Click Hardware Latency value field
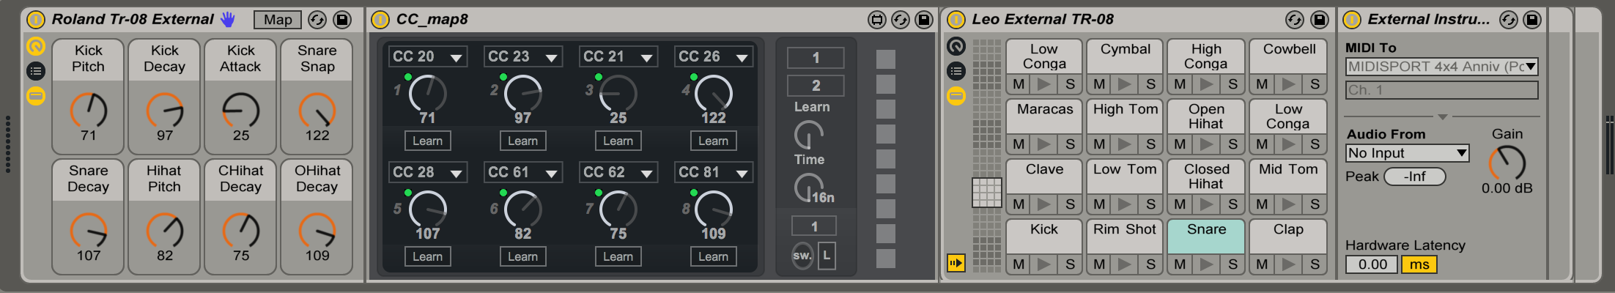The width and height of the screenshot is (1615, 293). click(1373, 264)
